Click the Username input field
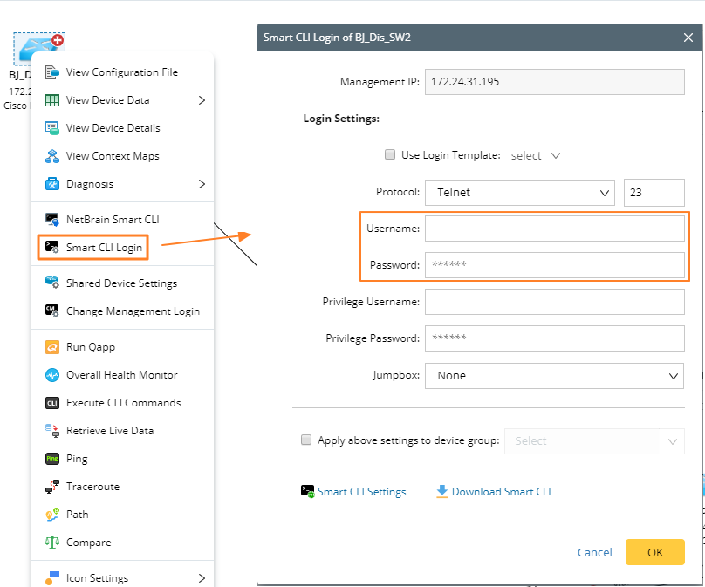This screenshot has height=587, width=705. click(554, 229)
